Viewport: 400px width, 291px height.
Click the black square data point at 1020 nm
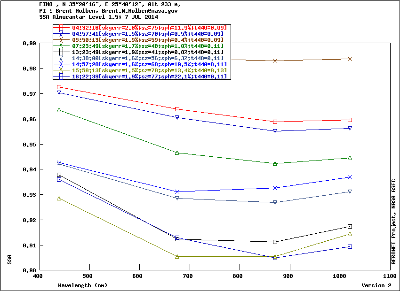click(x=350, y=226)
